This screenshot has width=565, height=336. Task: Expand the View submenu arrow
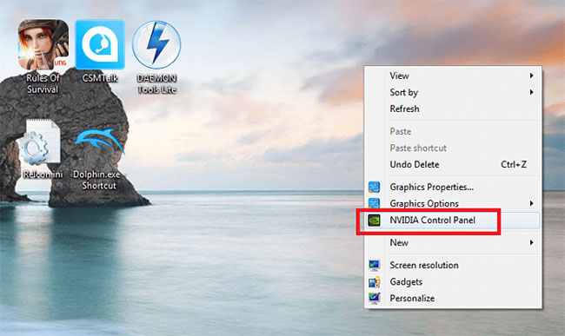[x=531, y=76]
